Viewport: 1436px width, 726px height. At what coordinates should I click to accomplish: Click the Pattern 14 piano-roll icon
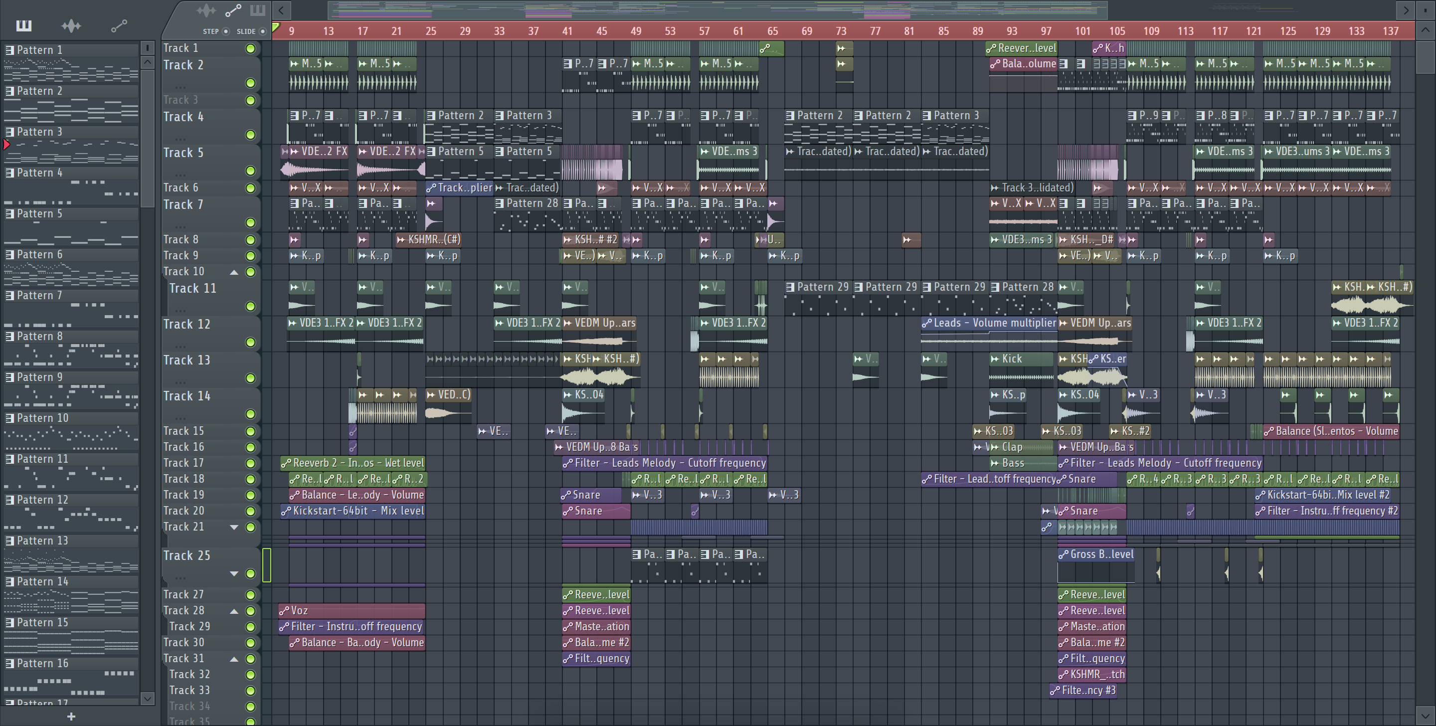9,581
